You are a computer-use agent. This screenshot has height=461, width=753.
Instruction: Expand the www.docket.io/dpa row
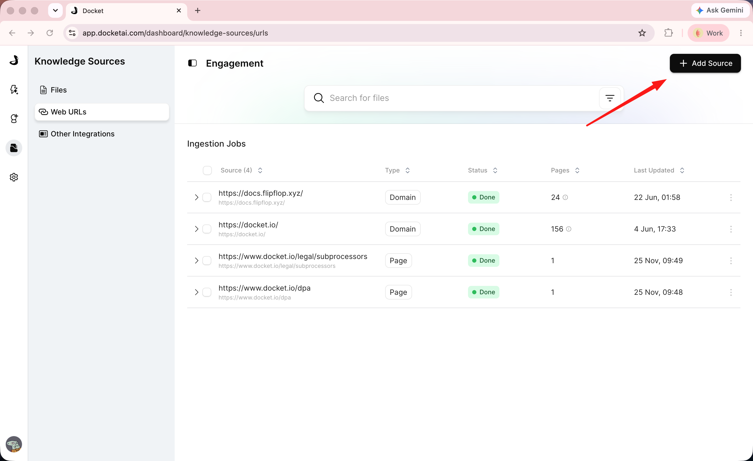(x=196, y=292)
